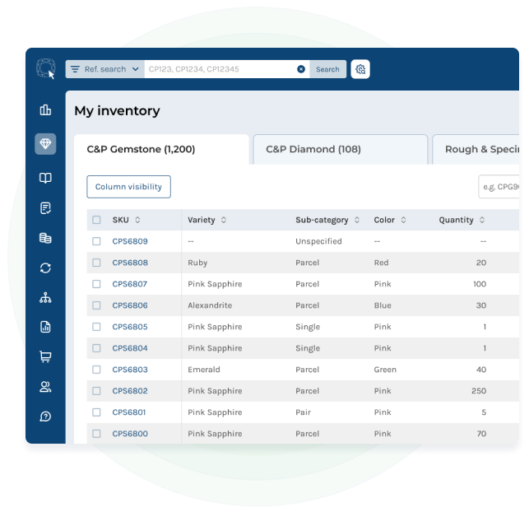Open the CPS6807 SKU link
This screenshot has height=512, width=529.
point(130,284)
